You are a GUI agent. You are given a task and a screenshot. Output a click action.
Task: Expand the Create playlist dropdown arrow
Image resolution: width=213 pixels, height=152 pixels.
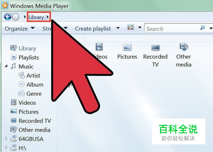118,28
